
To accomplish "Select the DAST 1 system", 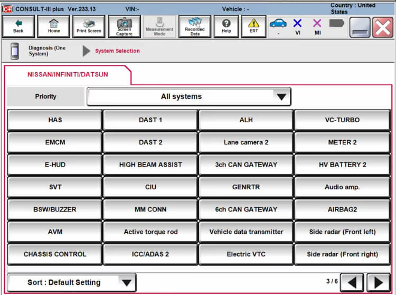I will 150,120.
